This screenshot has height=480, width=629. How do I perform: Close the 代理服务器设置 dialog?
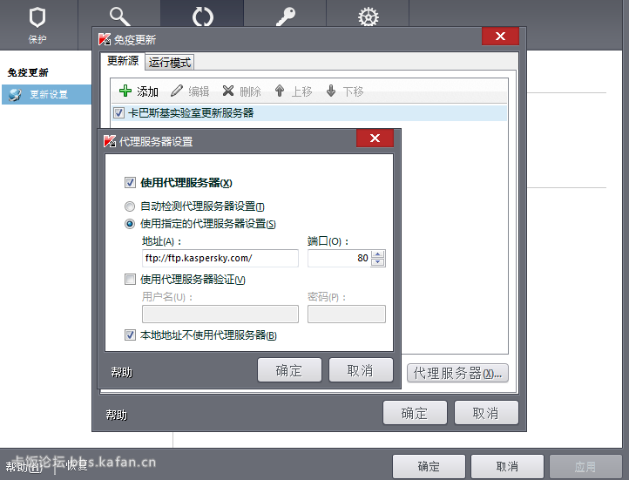click(375, 139)
